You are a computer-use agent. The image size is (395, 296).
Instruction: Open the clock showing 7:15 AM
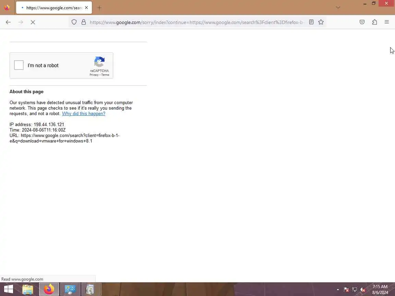click(x=380, y=289)
